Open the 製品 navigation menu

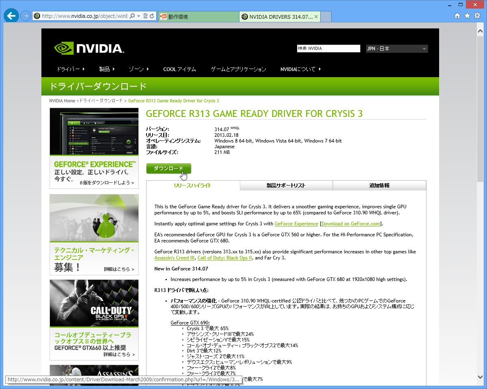click(x=107, y=69)
